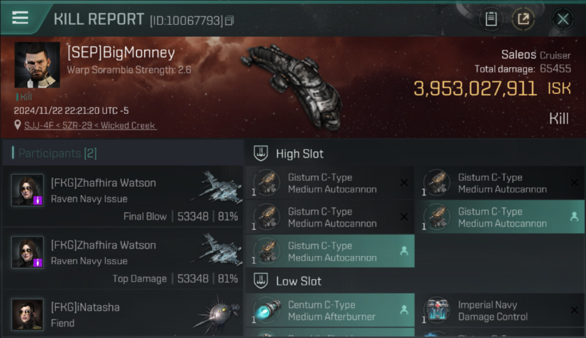Share the kill report externally
The height and width of the screenshot is (338, 586).
[x=523, y=19]
